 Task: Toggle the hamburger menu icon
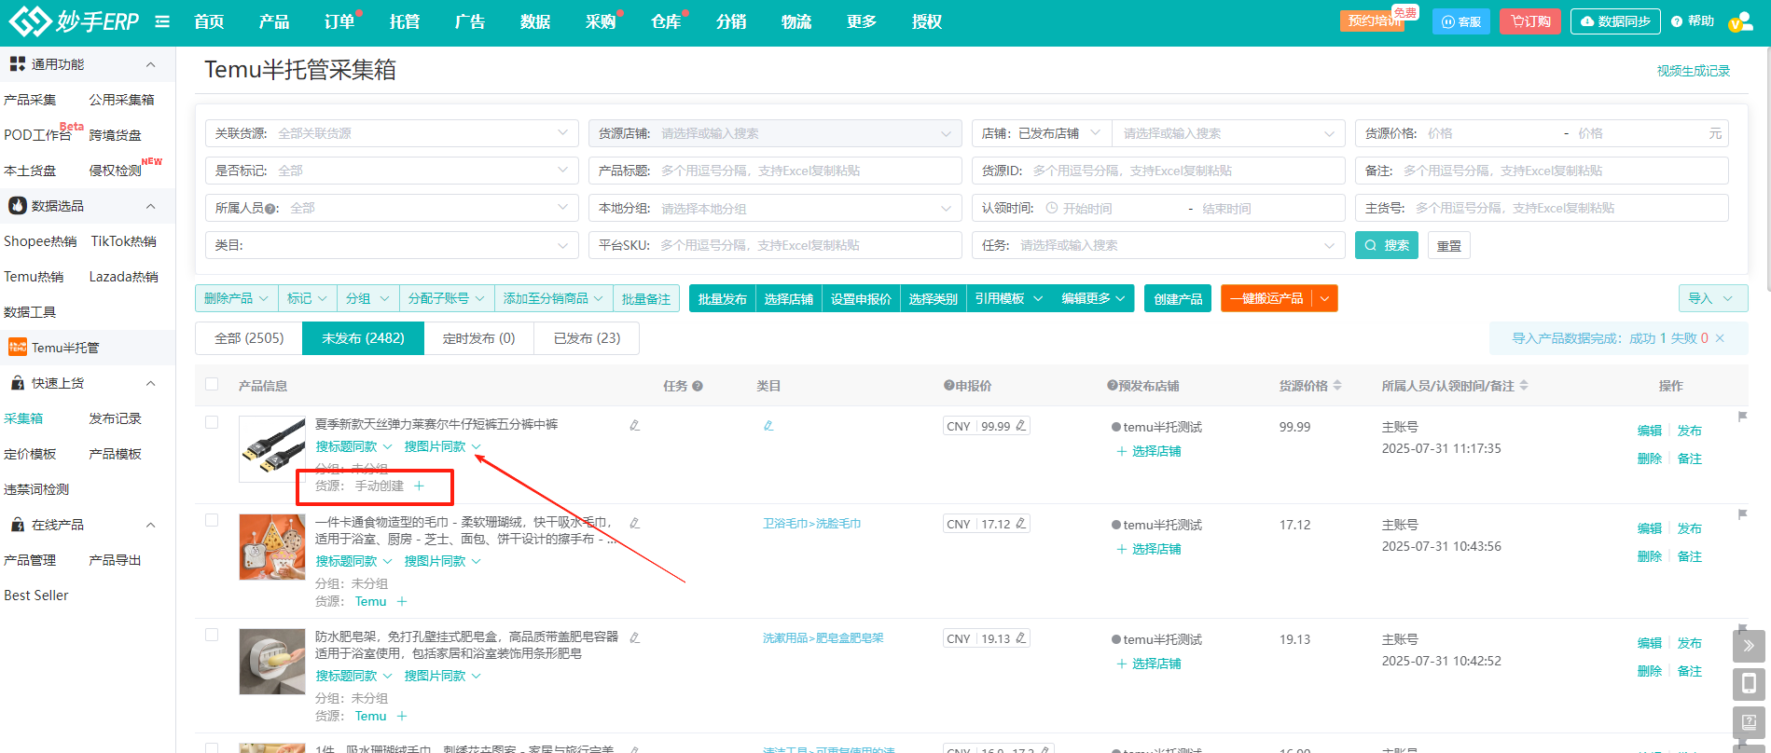[162, 21]
